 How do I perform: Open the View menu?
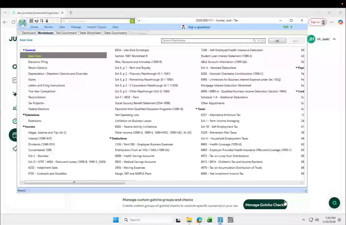click(x=62, y=27)
